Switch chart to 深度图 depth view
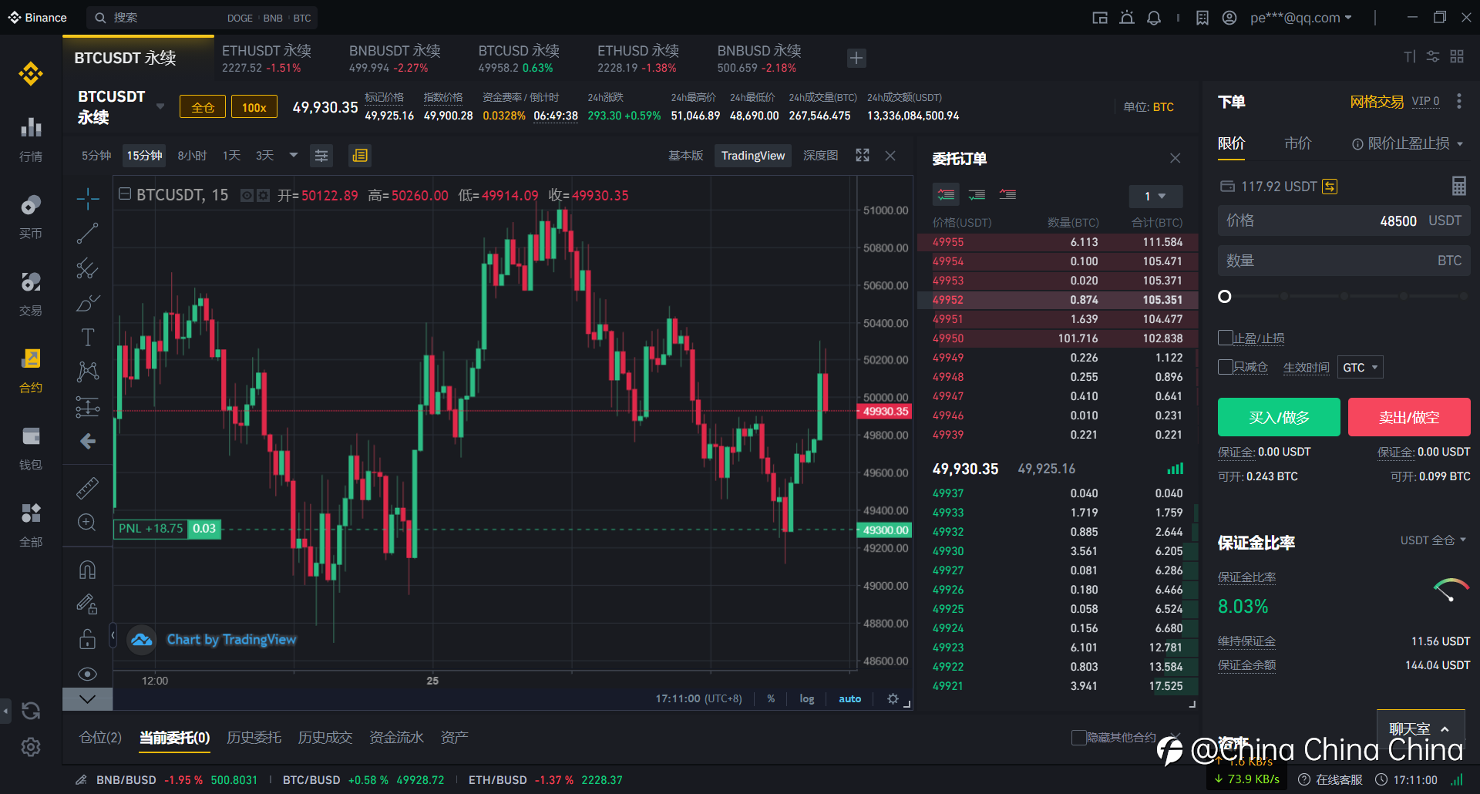Image resolution: width=1480 pixels, height=794 pixels. click(820, 156)
